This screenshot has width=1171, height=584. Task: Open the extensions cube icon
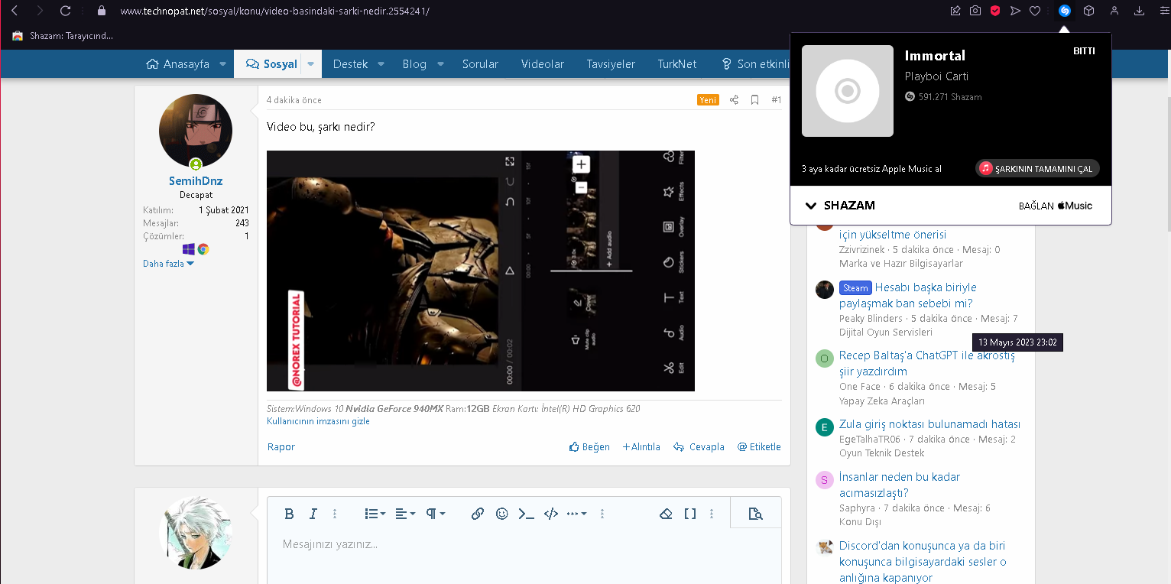[x=1089, y=11]
